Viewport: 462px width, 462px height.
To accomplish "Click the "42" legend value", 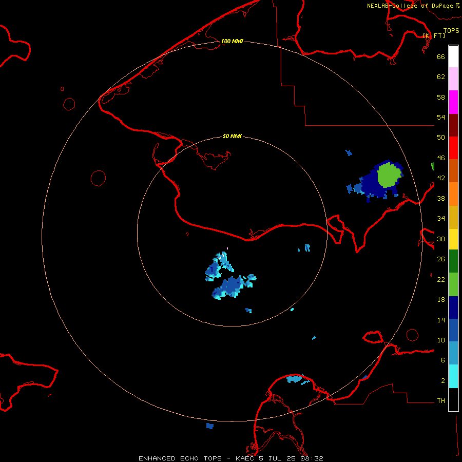I will (x=441, y=178).
